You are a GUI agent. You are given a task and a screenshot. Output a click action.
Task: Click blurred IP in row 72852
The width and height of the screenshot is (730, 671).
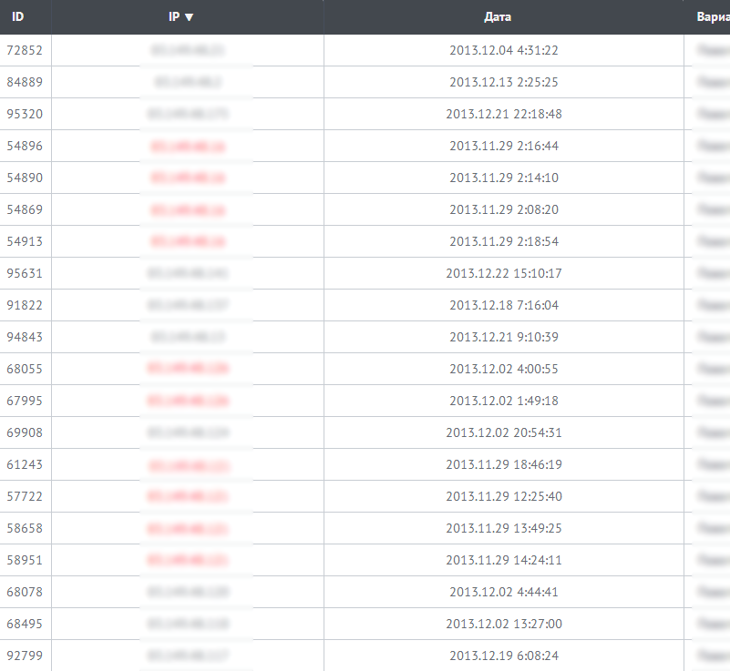(188, 50)
